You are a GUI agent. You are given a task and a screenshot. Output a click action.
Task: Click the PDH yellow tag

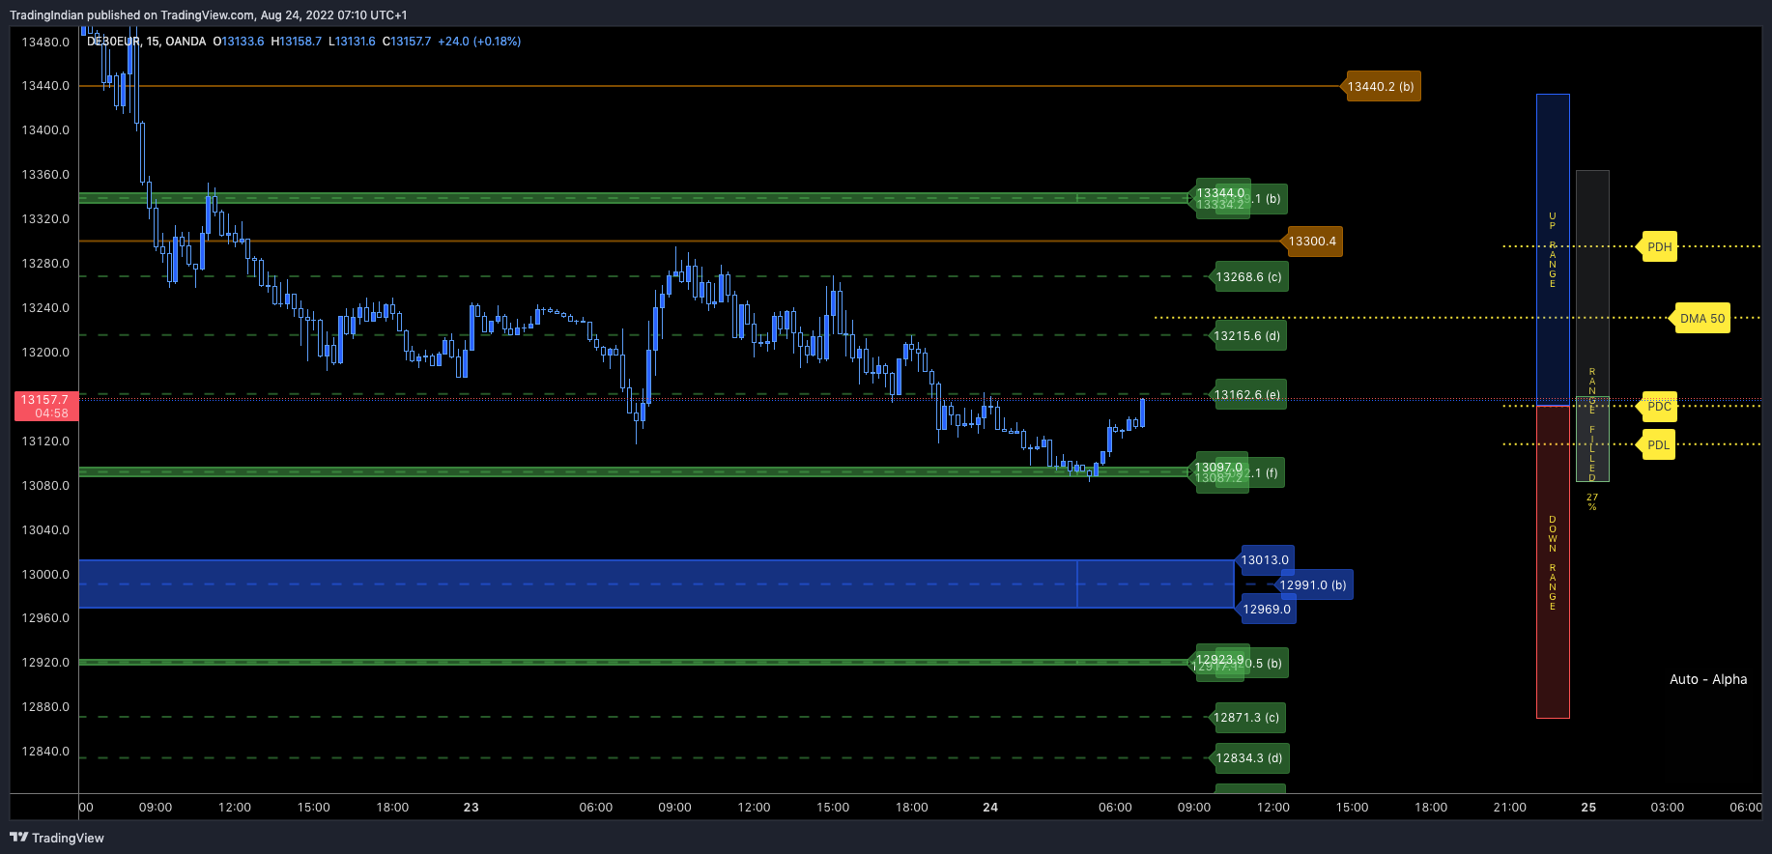pyautogui.click(x=1659, y=247)
